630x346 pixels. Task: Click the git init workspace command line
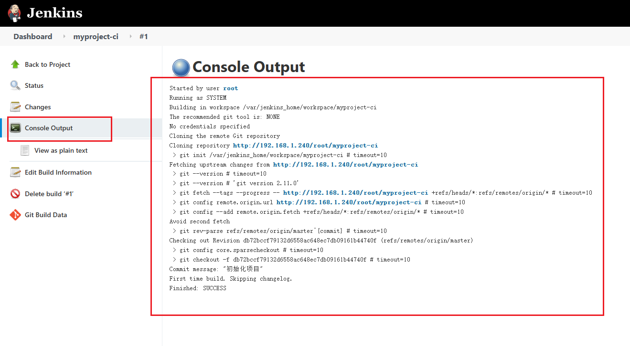pos(280,155)
